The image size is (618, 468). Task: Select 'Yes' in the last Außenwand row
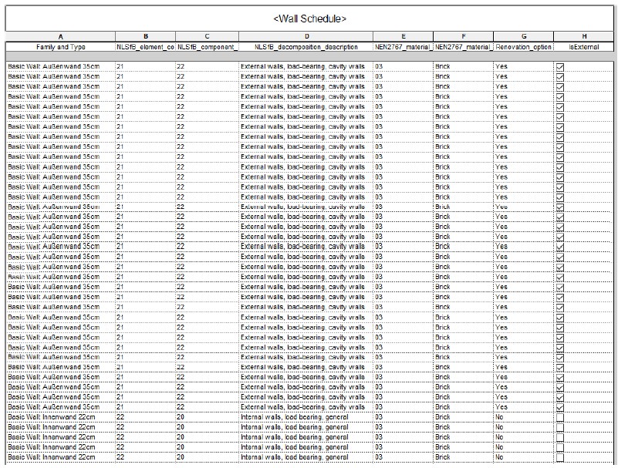[523, 406]
